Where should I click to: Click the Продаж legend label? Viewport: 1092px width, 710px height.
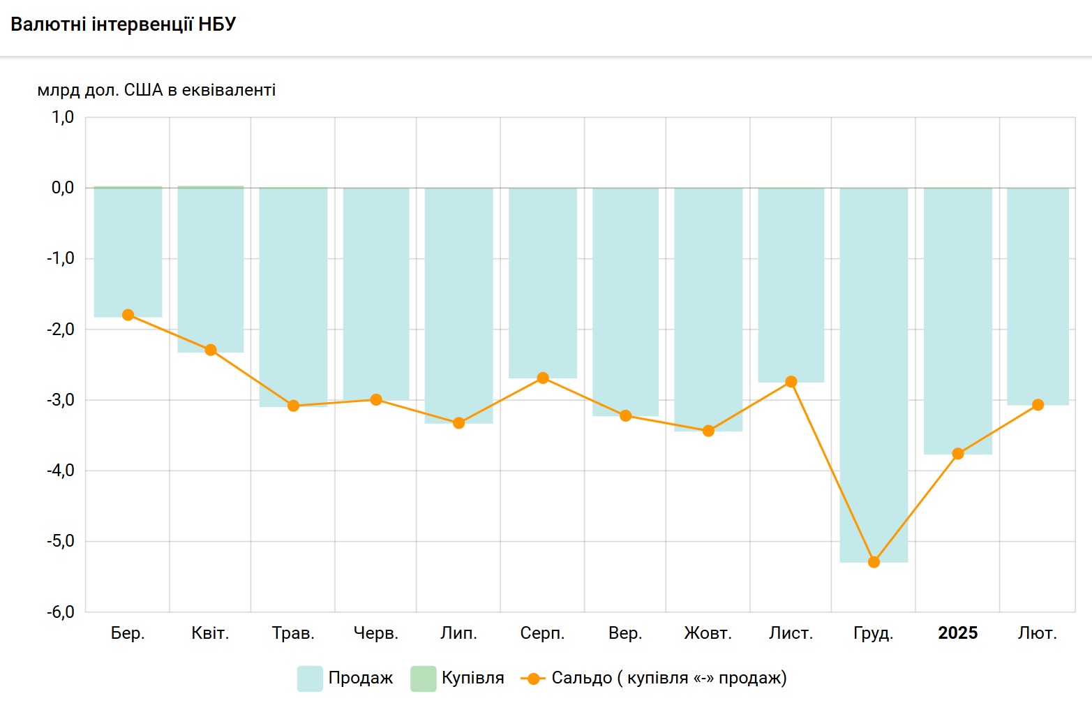click(x=361, y=678)
